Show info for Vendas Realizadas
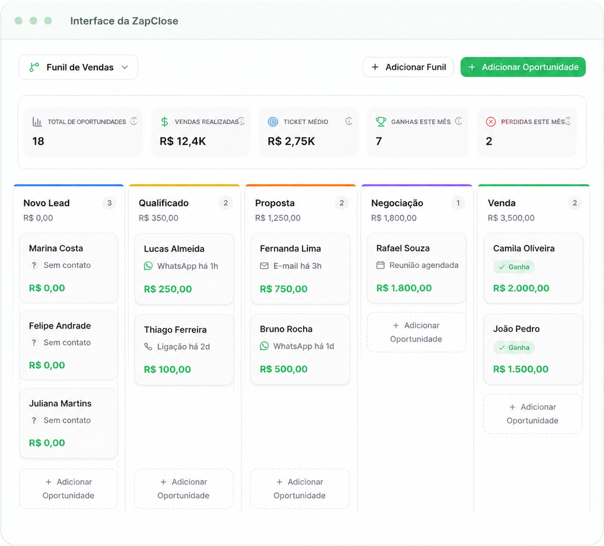604x546 pixels. pos(241,121)
